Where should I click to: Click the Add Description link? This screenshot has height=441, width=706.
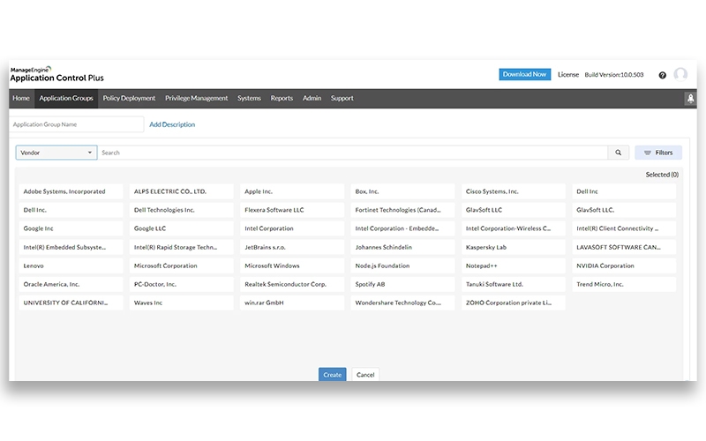[172, 124]
